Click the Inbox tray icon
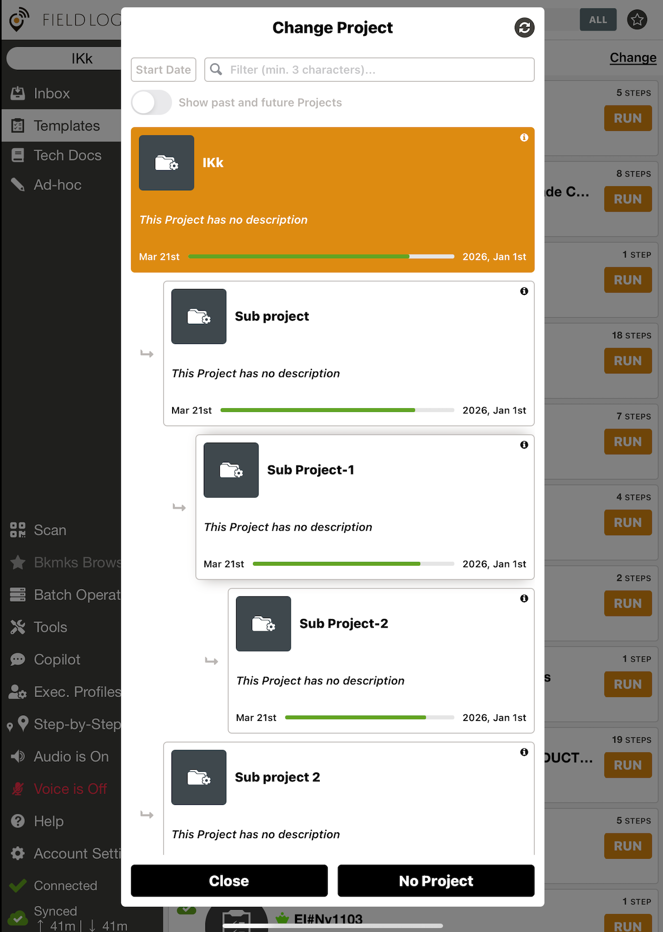The width and height of the screenshot is (663, 932). 18,93
